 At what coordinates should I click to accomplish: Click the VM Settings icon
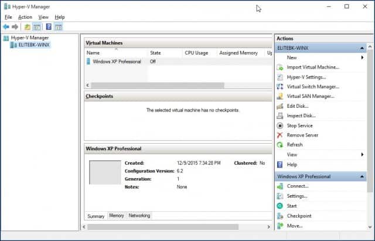[280, 196]
